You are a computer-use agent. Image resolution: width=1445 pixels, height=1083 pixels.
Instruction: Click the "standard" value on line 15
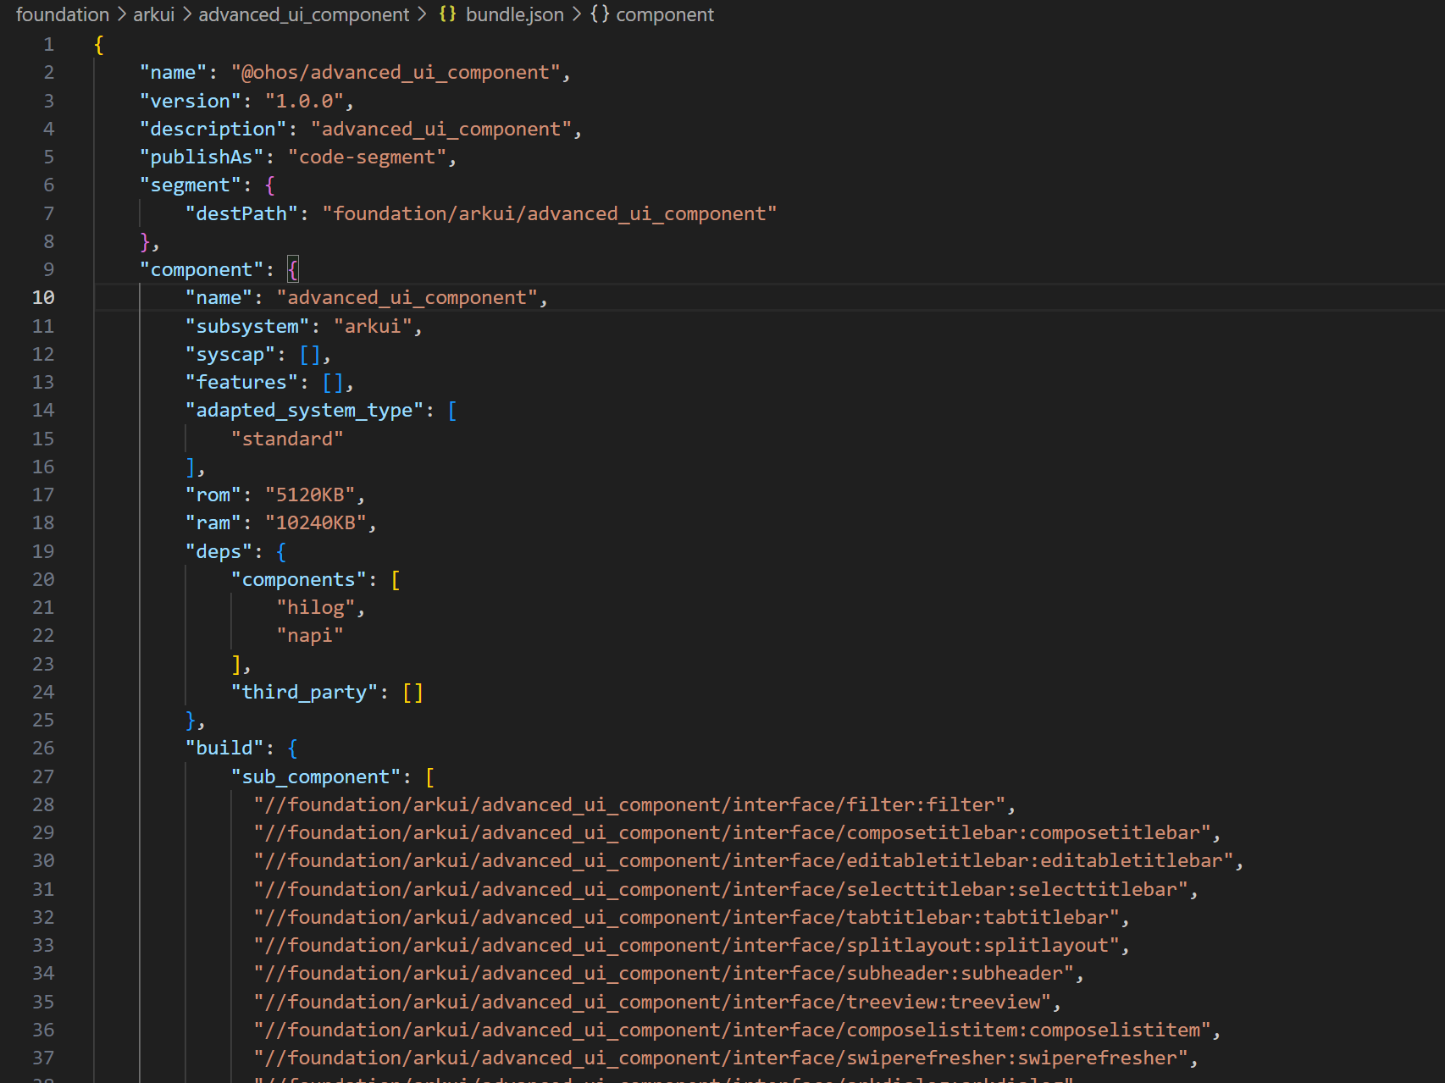point(287,439)
